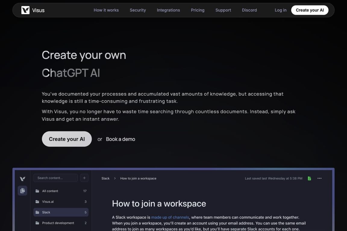Click the large Create your AI hero button
This screenshot has height=231, width=347.
click(67, 139)
